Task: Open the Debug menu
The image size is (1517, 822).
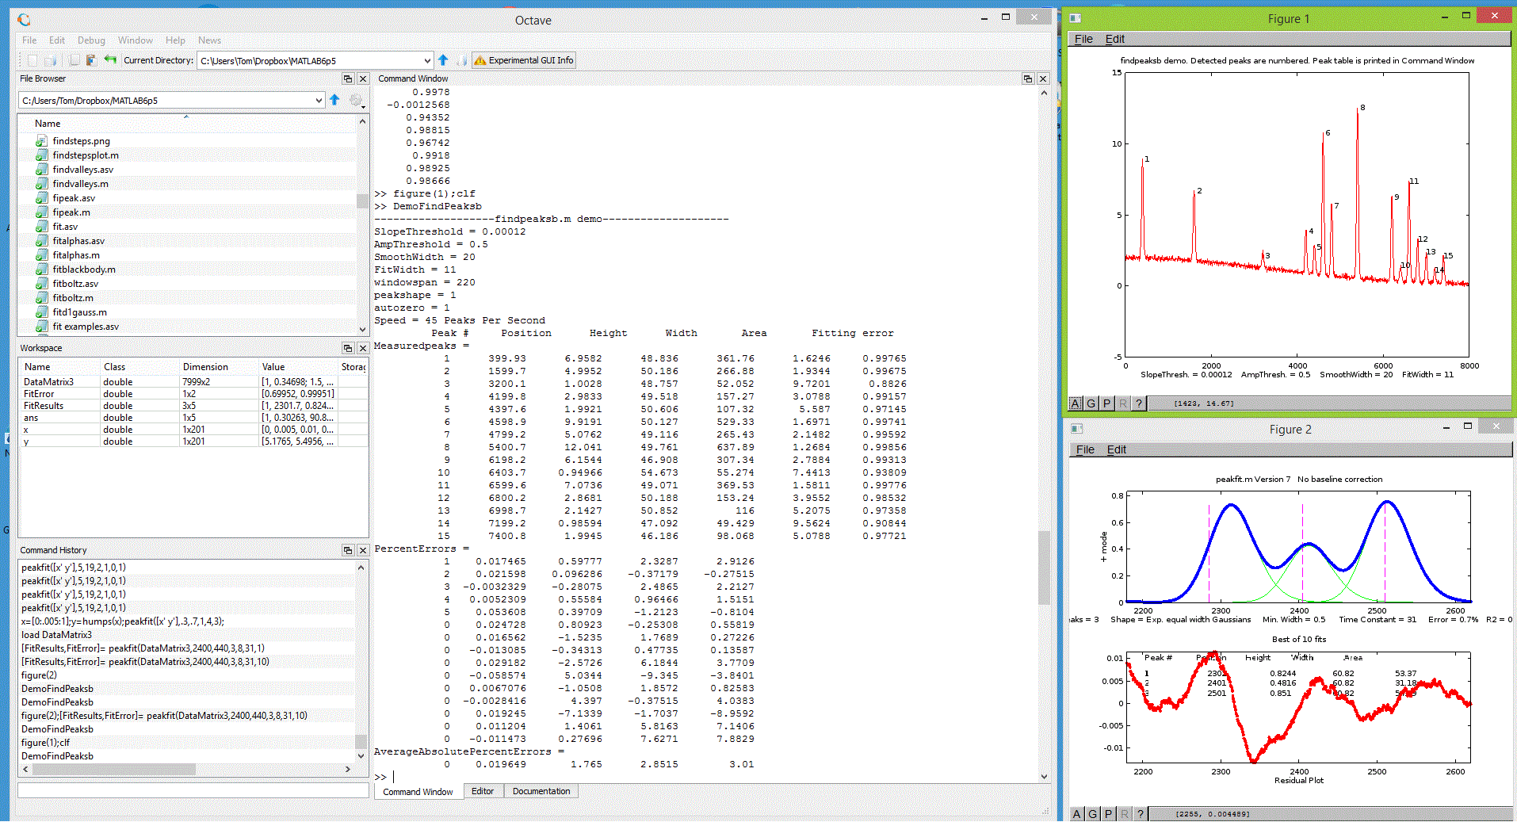Action: [x=91, y=40]
